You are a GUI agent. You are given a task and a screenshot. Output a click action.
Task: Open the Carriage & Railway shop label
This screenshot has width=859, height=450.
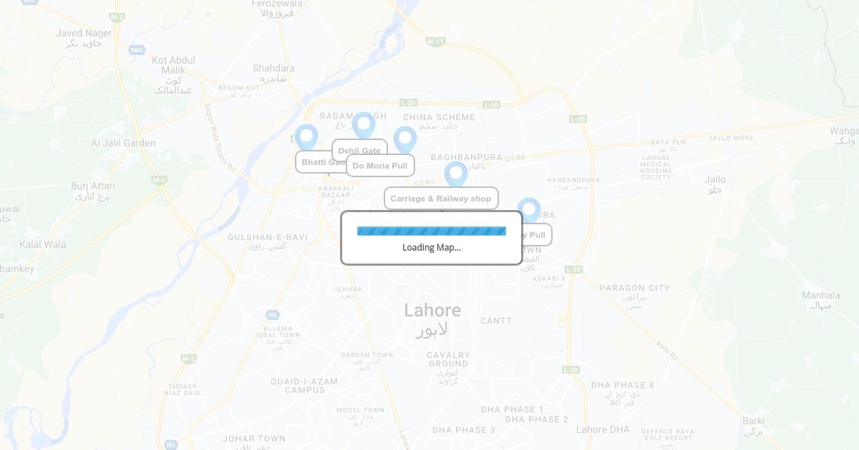coord(441,199)
